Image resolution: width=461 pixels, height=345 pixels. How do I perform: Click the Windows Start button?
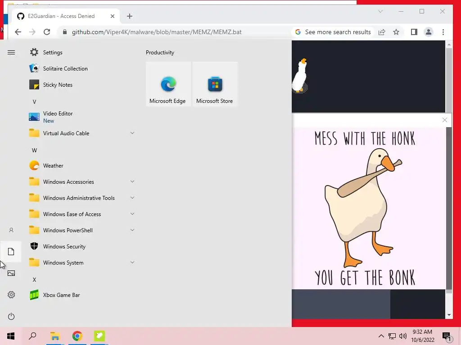tap(11, 336)
